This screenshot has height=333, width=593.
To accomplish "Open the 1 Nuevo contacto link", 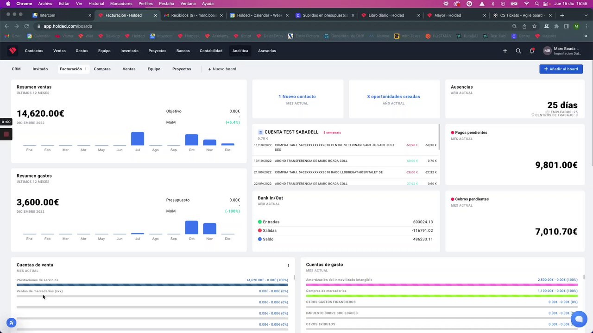I will click(297, 97).
